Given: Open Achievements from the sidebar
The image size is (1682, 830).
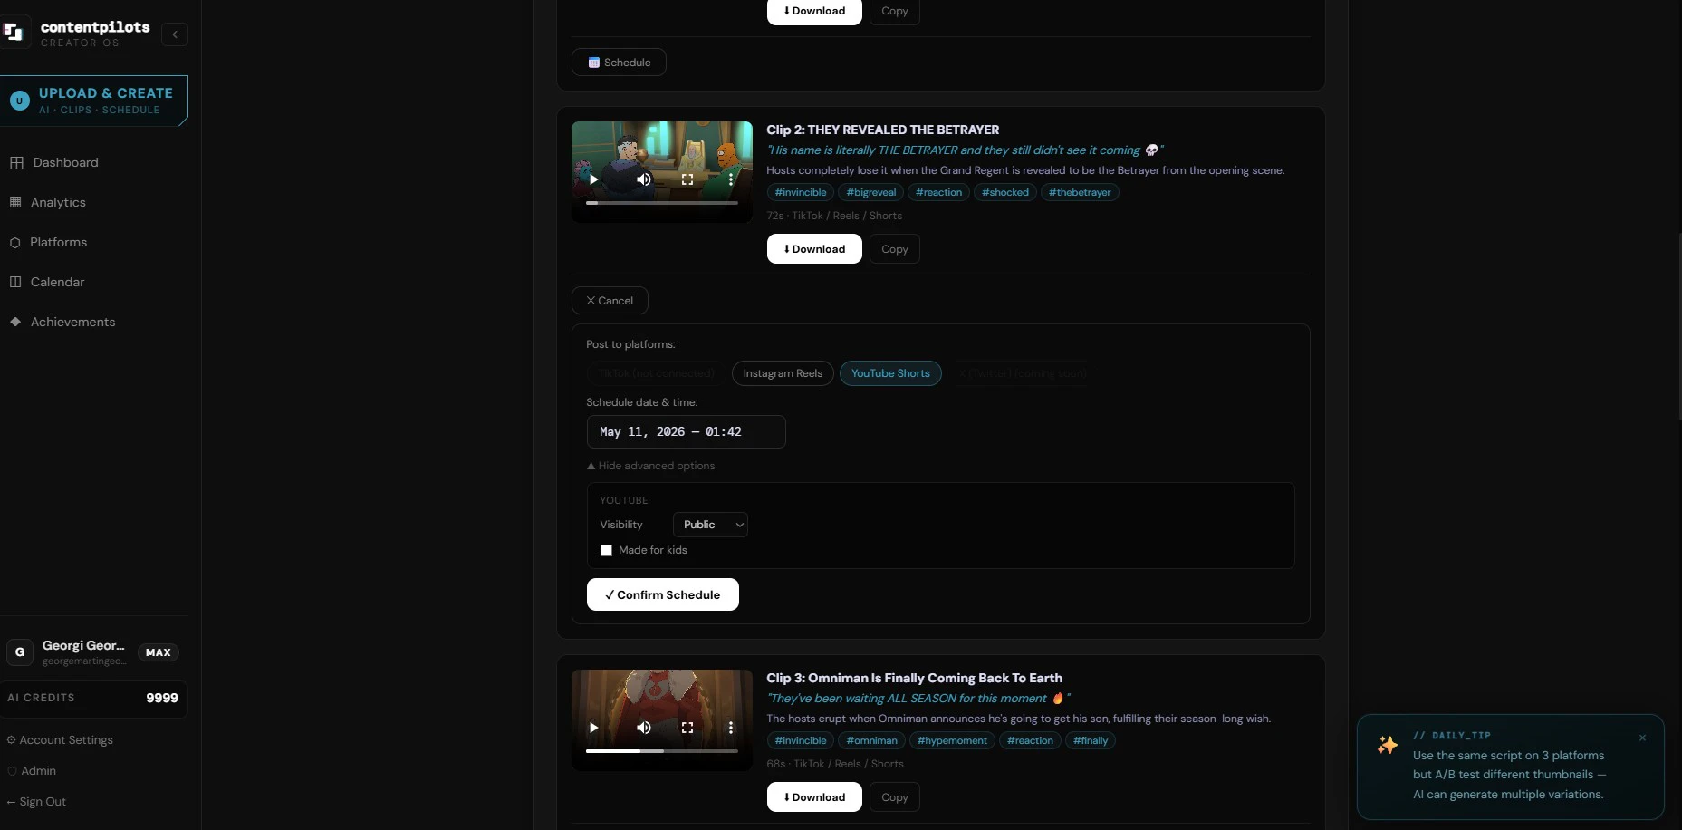Looking at the screenshot, I should pyautogui.click(x=72, y=322).
